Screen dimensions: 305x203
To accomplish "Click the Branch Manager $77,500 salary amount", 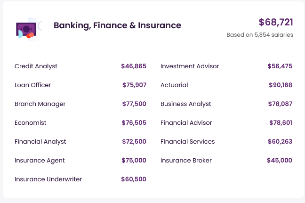I will [x=134, y=104].
